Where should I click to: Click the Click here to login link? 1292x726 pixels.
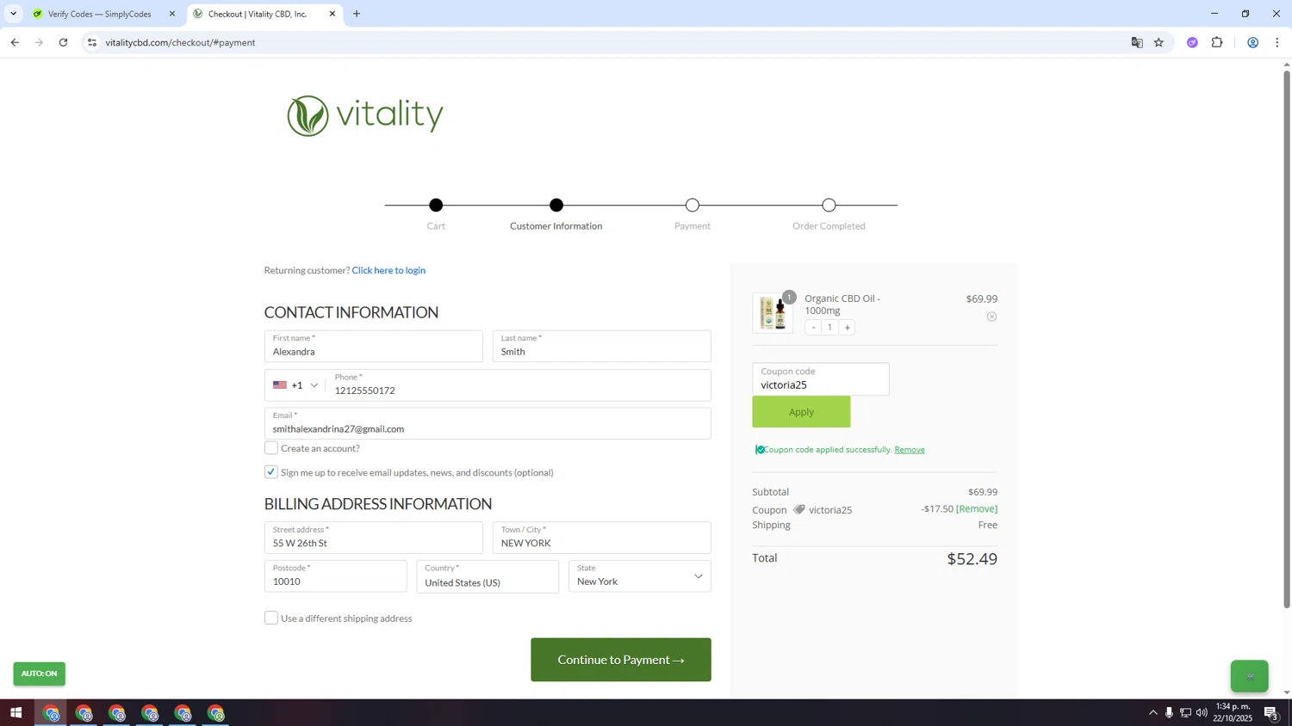pos(388,270)
